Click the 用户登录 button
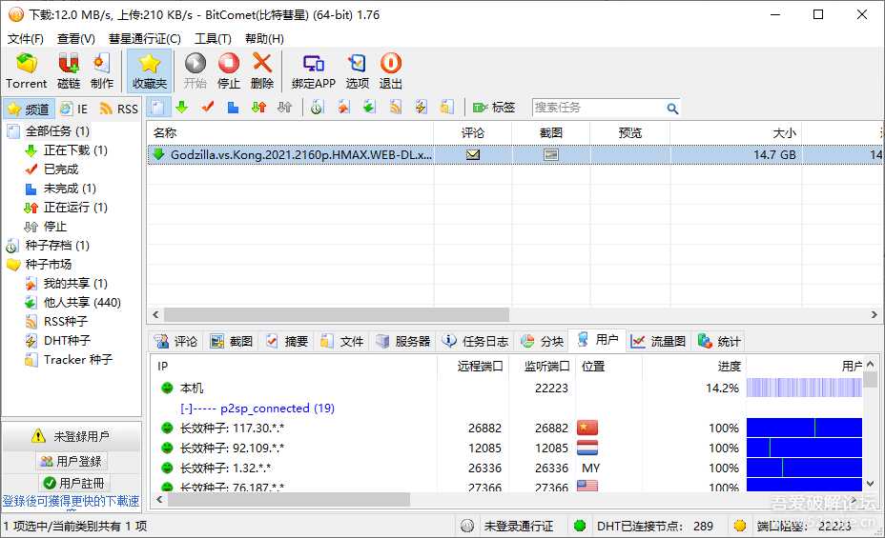Image resolution: width=885 pixels, height=538 pixels. [72, 461]
